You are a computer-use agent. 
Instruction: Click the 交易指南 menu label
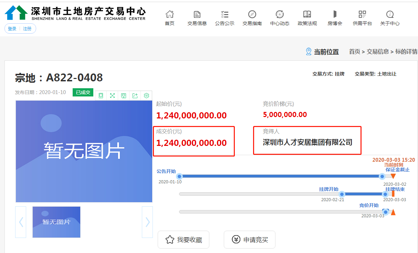pos(252,24)
